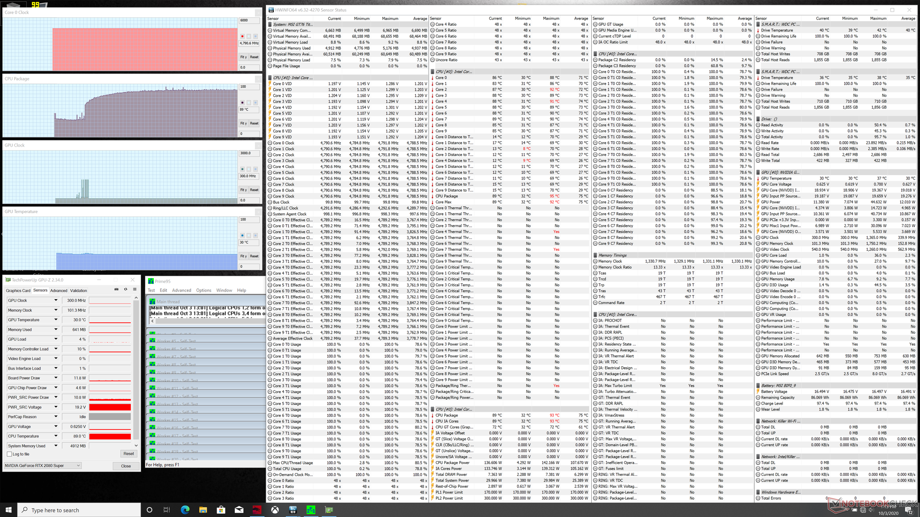Click the Reset button in GPU-Z
920x517 pixels.
[128, 454]
